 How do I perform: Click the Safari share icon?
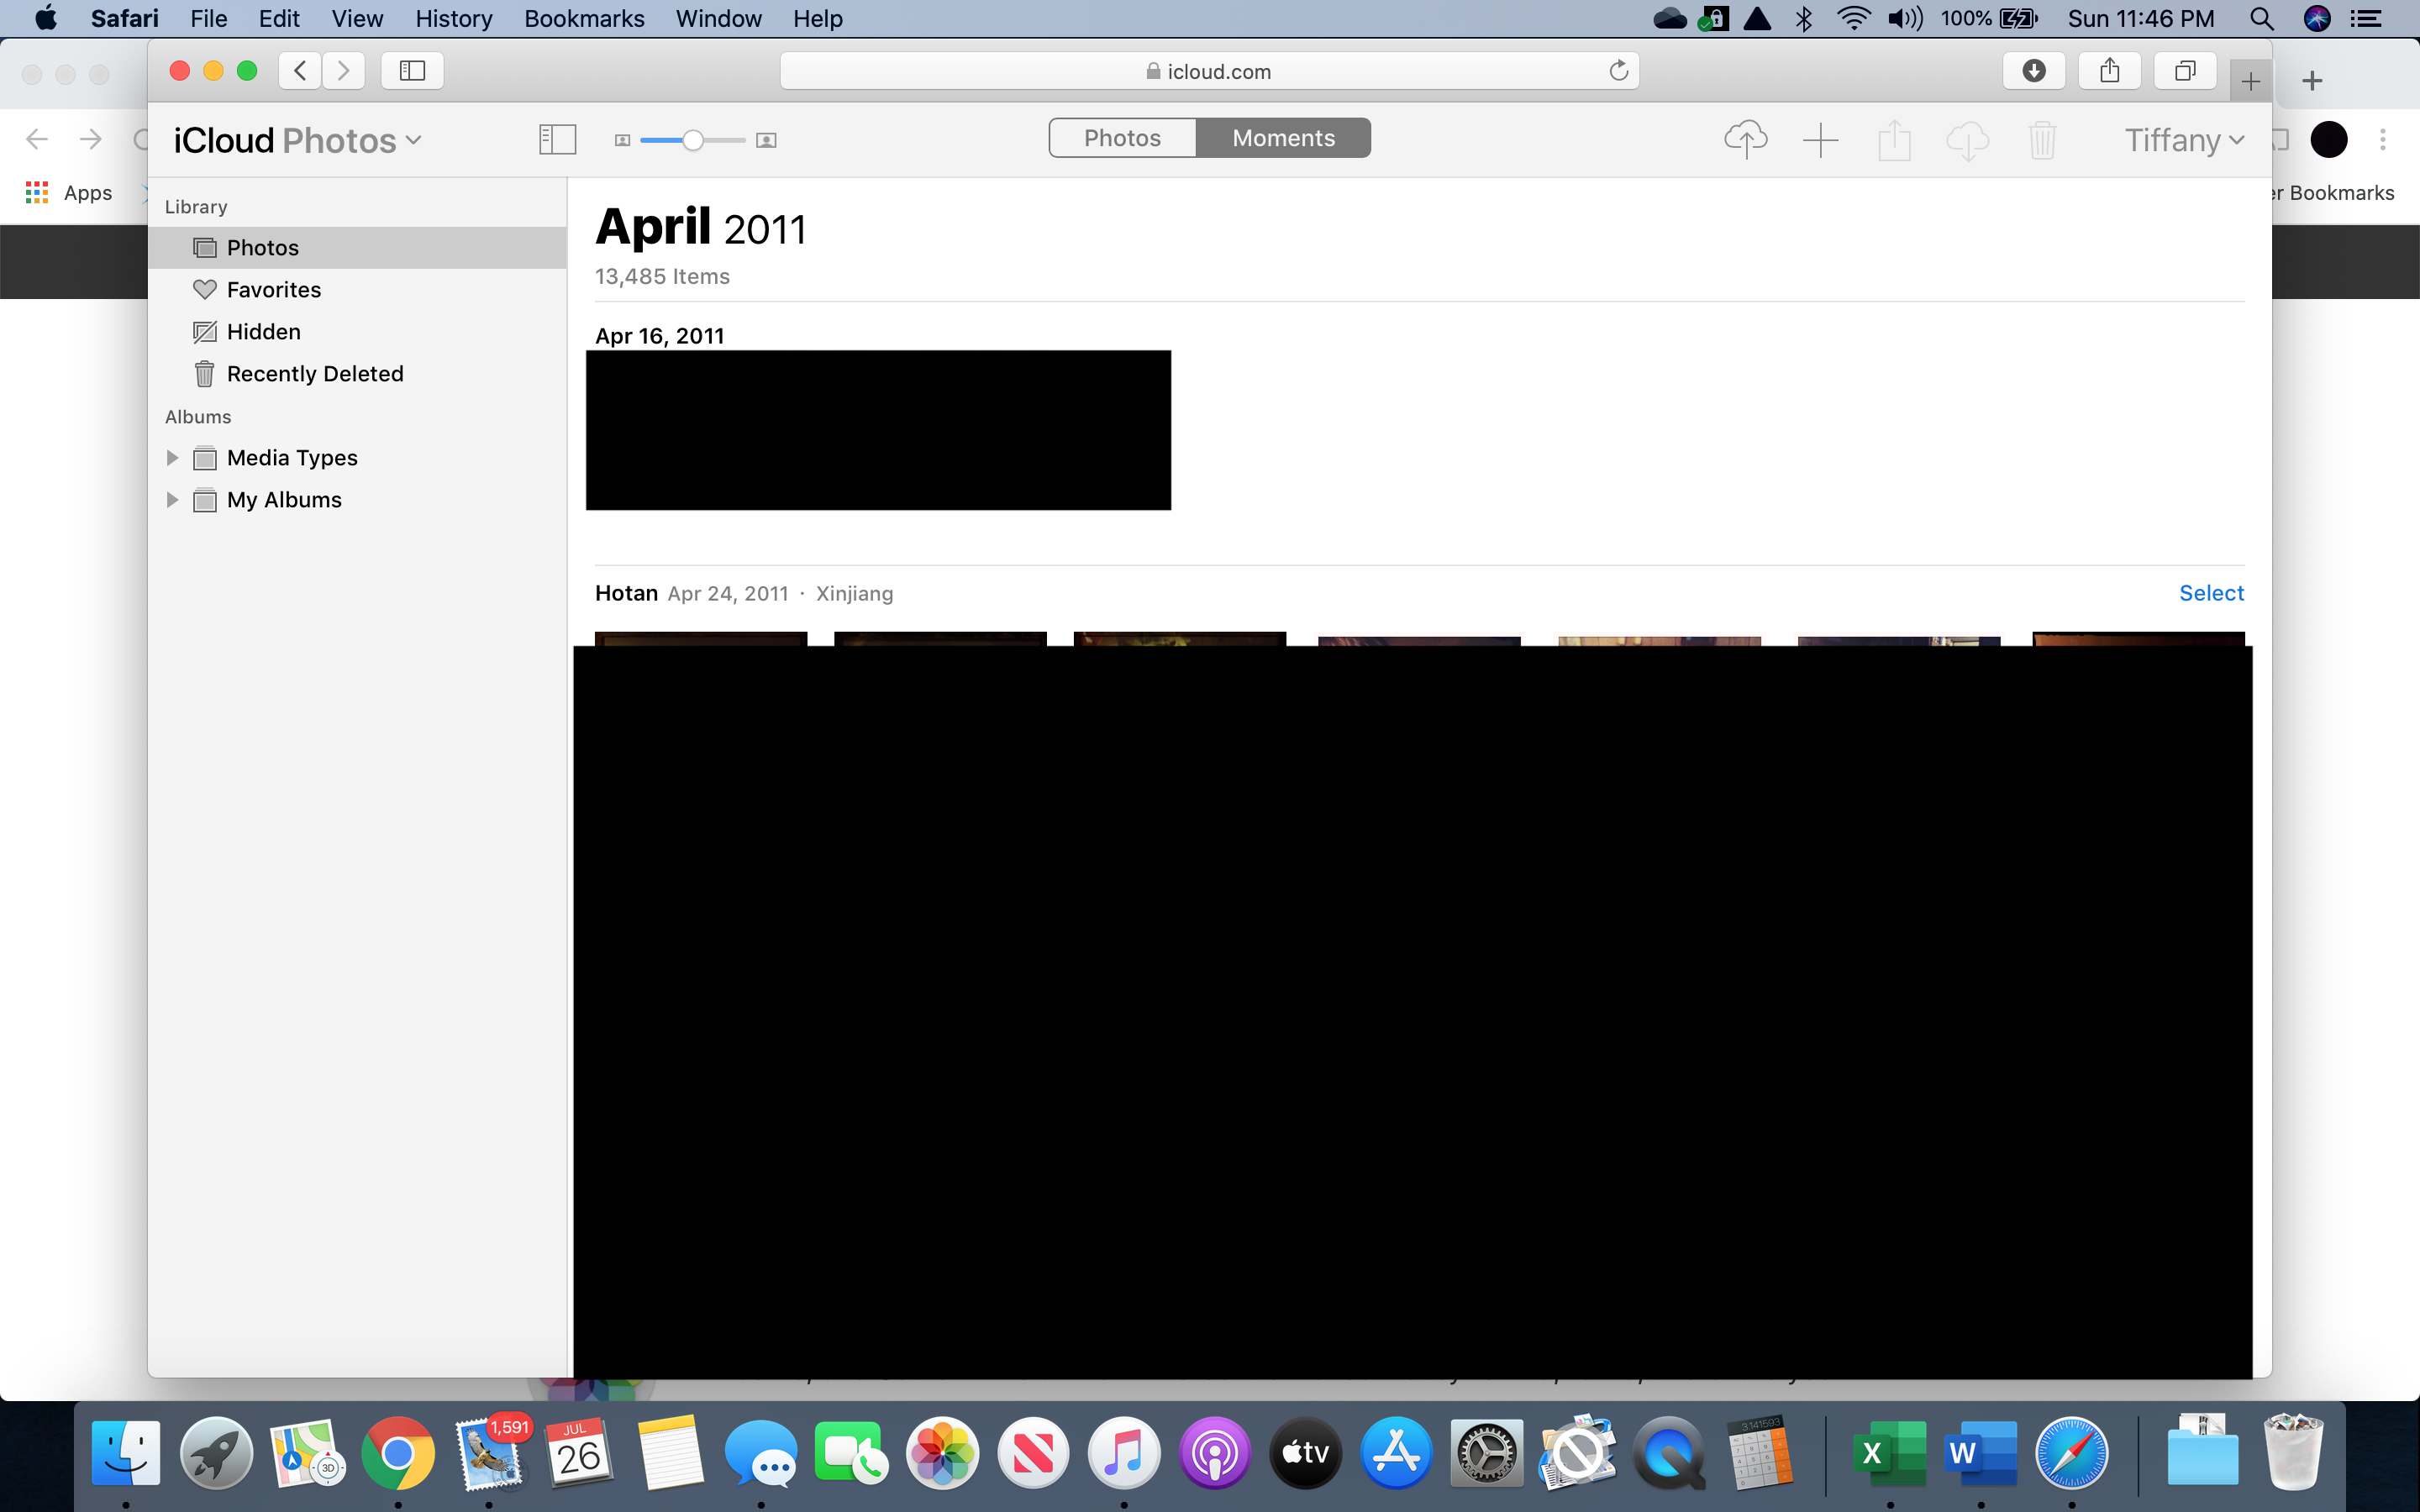pos(2109,71)
